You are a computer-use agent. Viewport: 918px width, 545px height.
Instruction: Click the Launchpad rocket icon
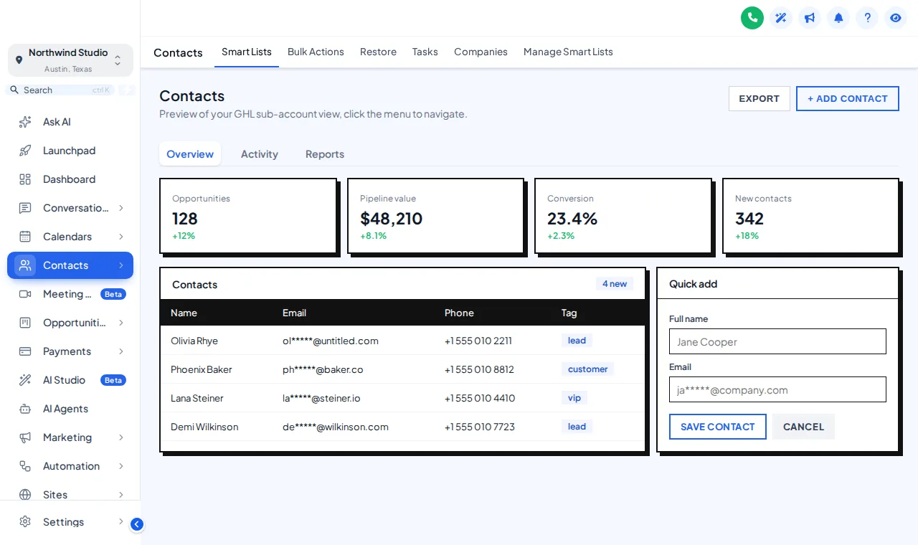(x=25, y=151)
